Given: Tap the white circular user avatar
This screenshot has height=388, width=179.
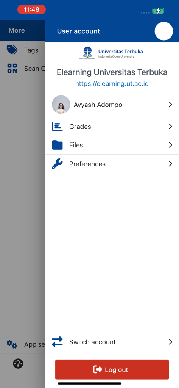Looking at the screenshot, I should 163,31.
